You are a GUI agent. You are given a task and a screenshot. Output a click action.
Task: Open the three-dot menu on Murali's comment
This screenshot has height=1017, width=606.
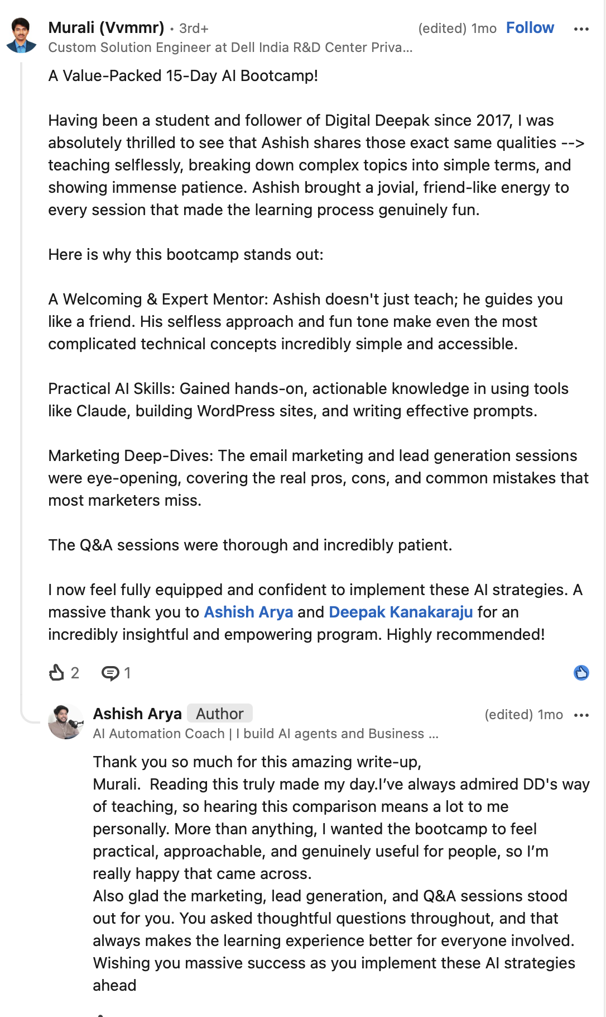581,29
